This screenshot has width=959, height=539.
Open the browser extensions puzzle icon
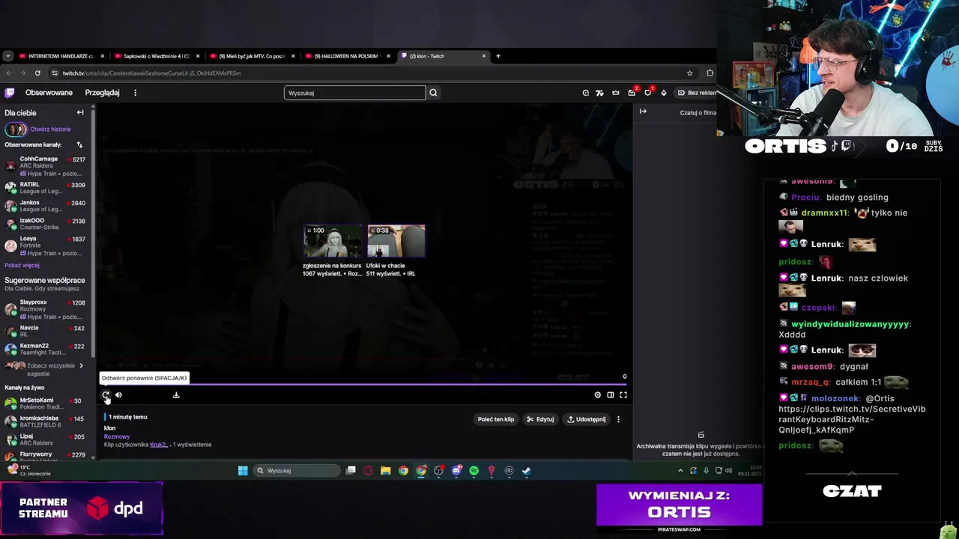710,73
